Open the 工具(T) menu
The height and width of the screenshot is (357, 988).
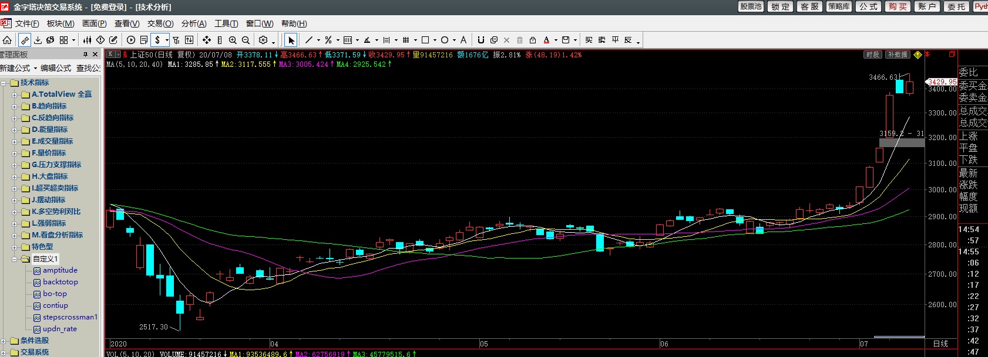(x=226, y=23)
